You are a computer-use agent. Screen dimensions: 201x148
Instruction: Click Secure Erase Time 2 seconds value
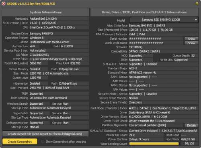pos(135,102)
